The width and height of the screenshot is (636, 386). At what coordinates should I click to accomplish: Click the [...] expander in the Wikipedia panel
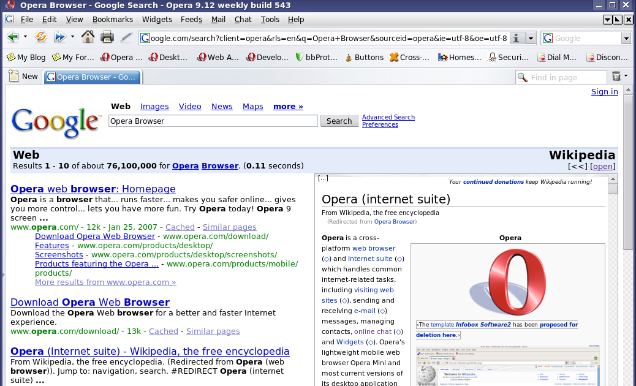323,178
